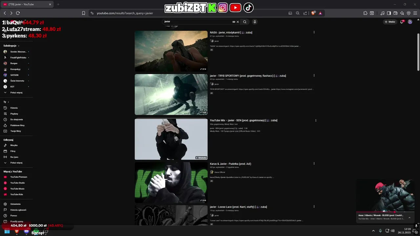Open Twoje filmy in the sidebar
The width and height of the screenshot is (420, 236).
tap(15, 131)
